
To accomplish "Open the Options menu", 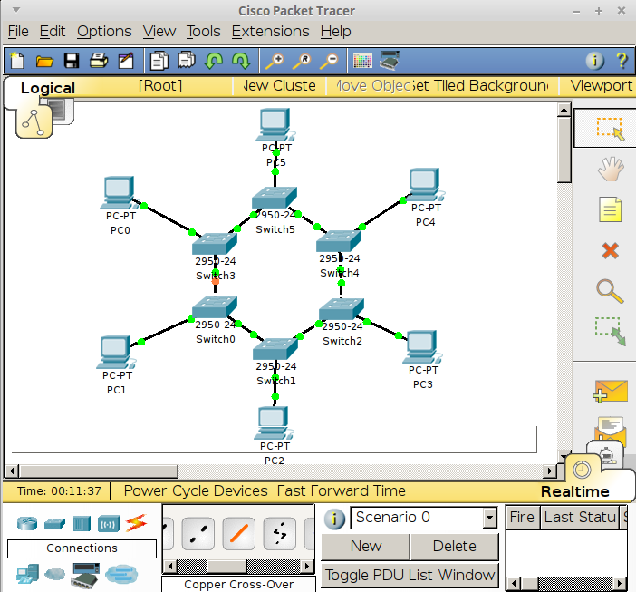I will (x=104, y=31).
